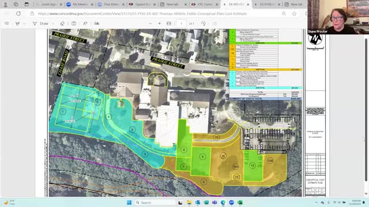This screenshot has width=369, height=207.
Task: Close the active 'EX-002' tab
Action: [x=248, y=5]
